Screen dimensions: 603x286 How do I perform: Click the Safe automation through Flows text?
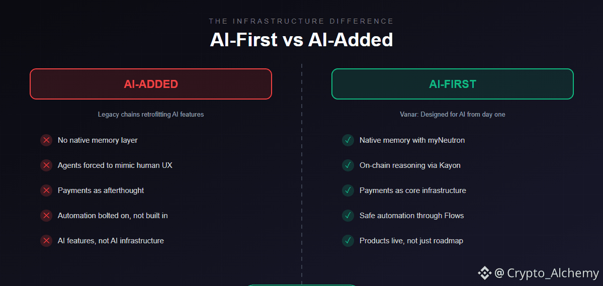click(412, 216)
